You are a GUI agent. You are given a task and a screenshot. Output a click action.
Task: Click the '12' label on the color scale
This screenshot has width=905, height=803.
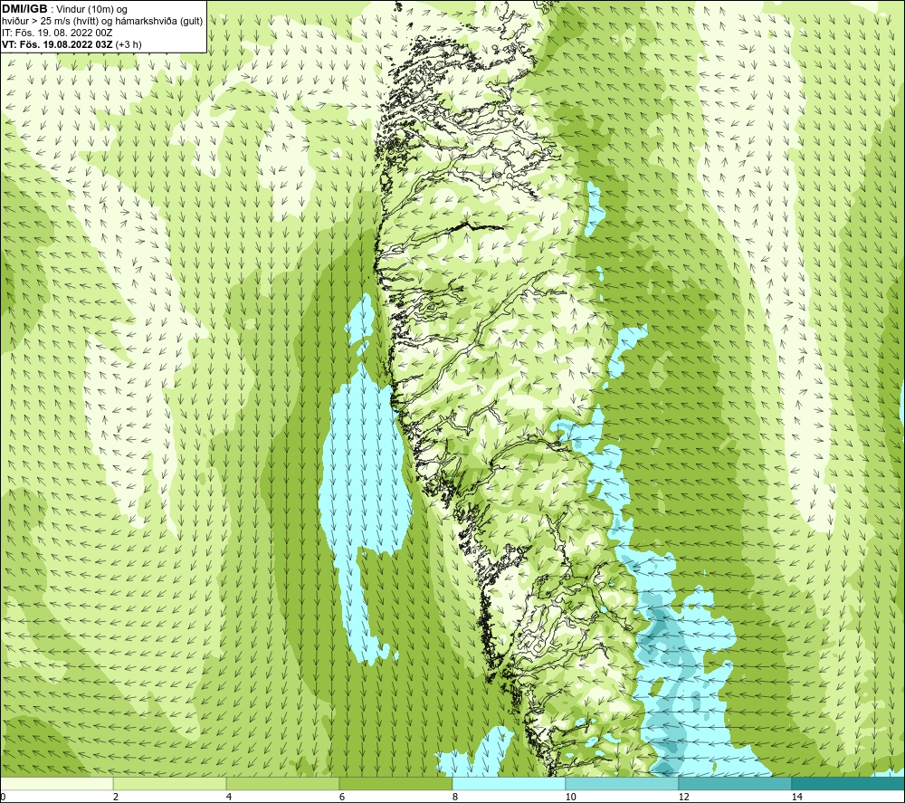(x=683, y=797)
